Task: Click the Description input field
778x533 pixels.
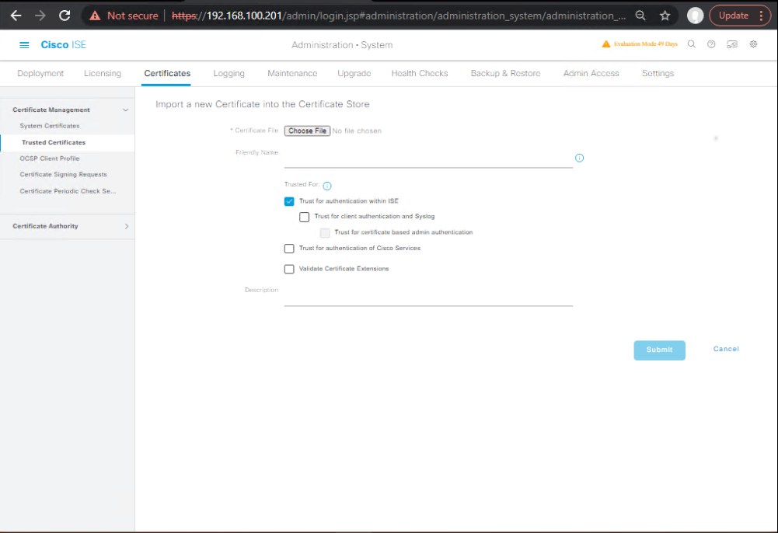Action: pyautogui.click(x=428, y=298)
